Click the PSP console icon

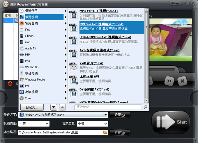pyautogui.click(x=22, y=55)
